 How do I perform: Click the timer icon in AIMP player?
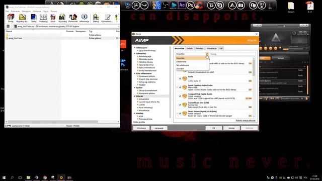pyautogui.click(x=294, y=33)
